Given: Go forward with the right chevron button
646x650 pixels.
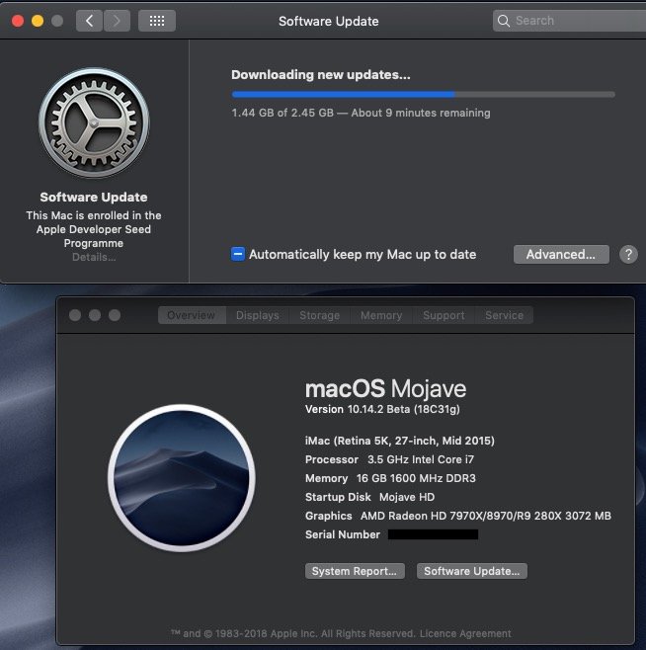Looking at the screenshot, I should tap(117, 21).
